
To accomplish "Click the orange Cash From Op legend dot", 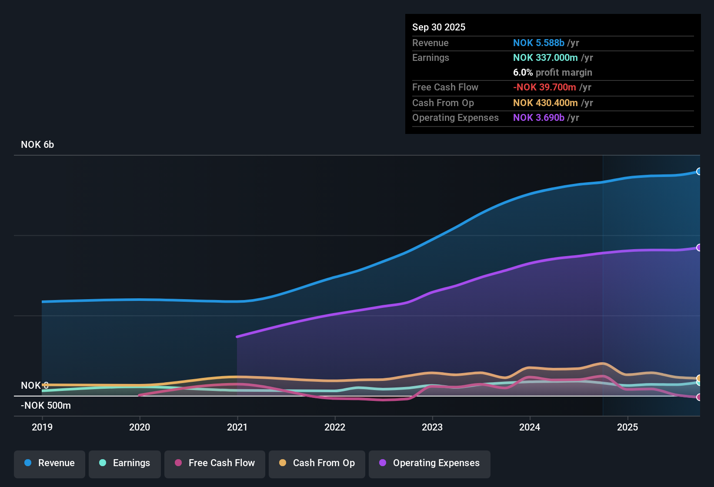I will 282,463.
